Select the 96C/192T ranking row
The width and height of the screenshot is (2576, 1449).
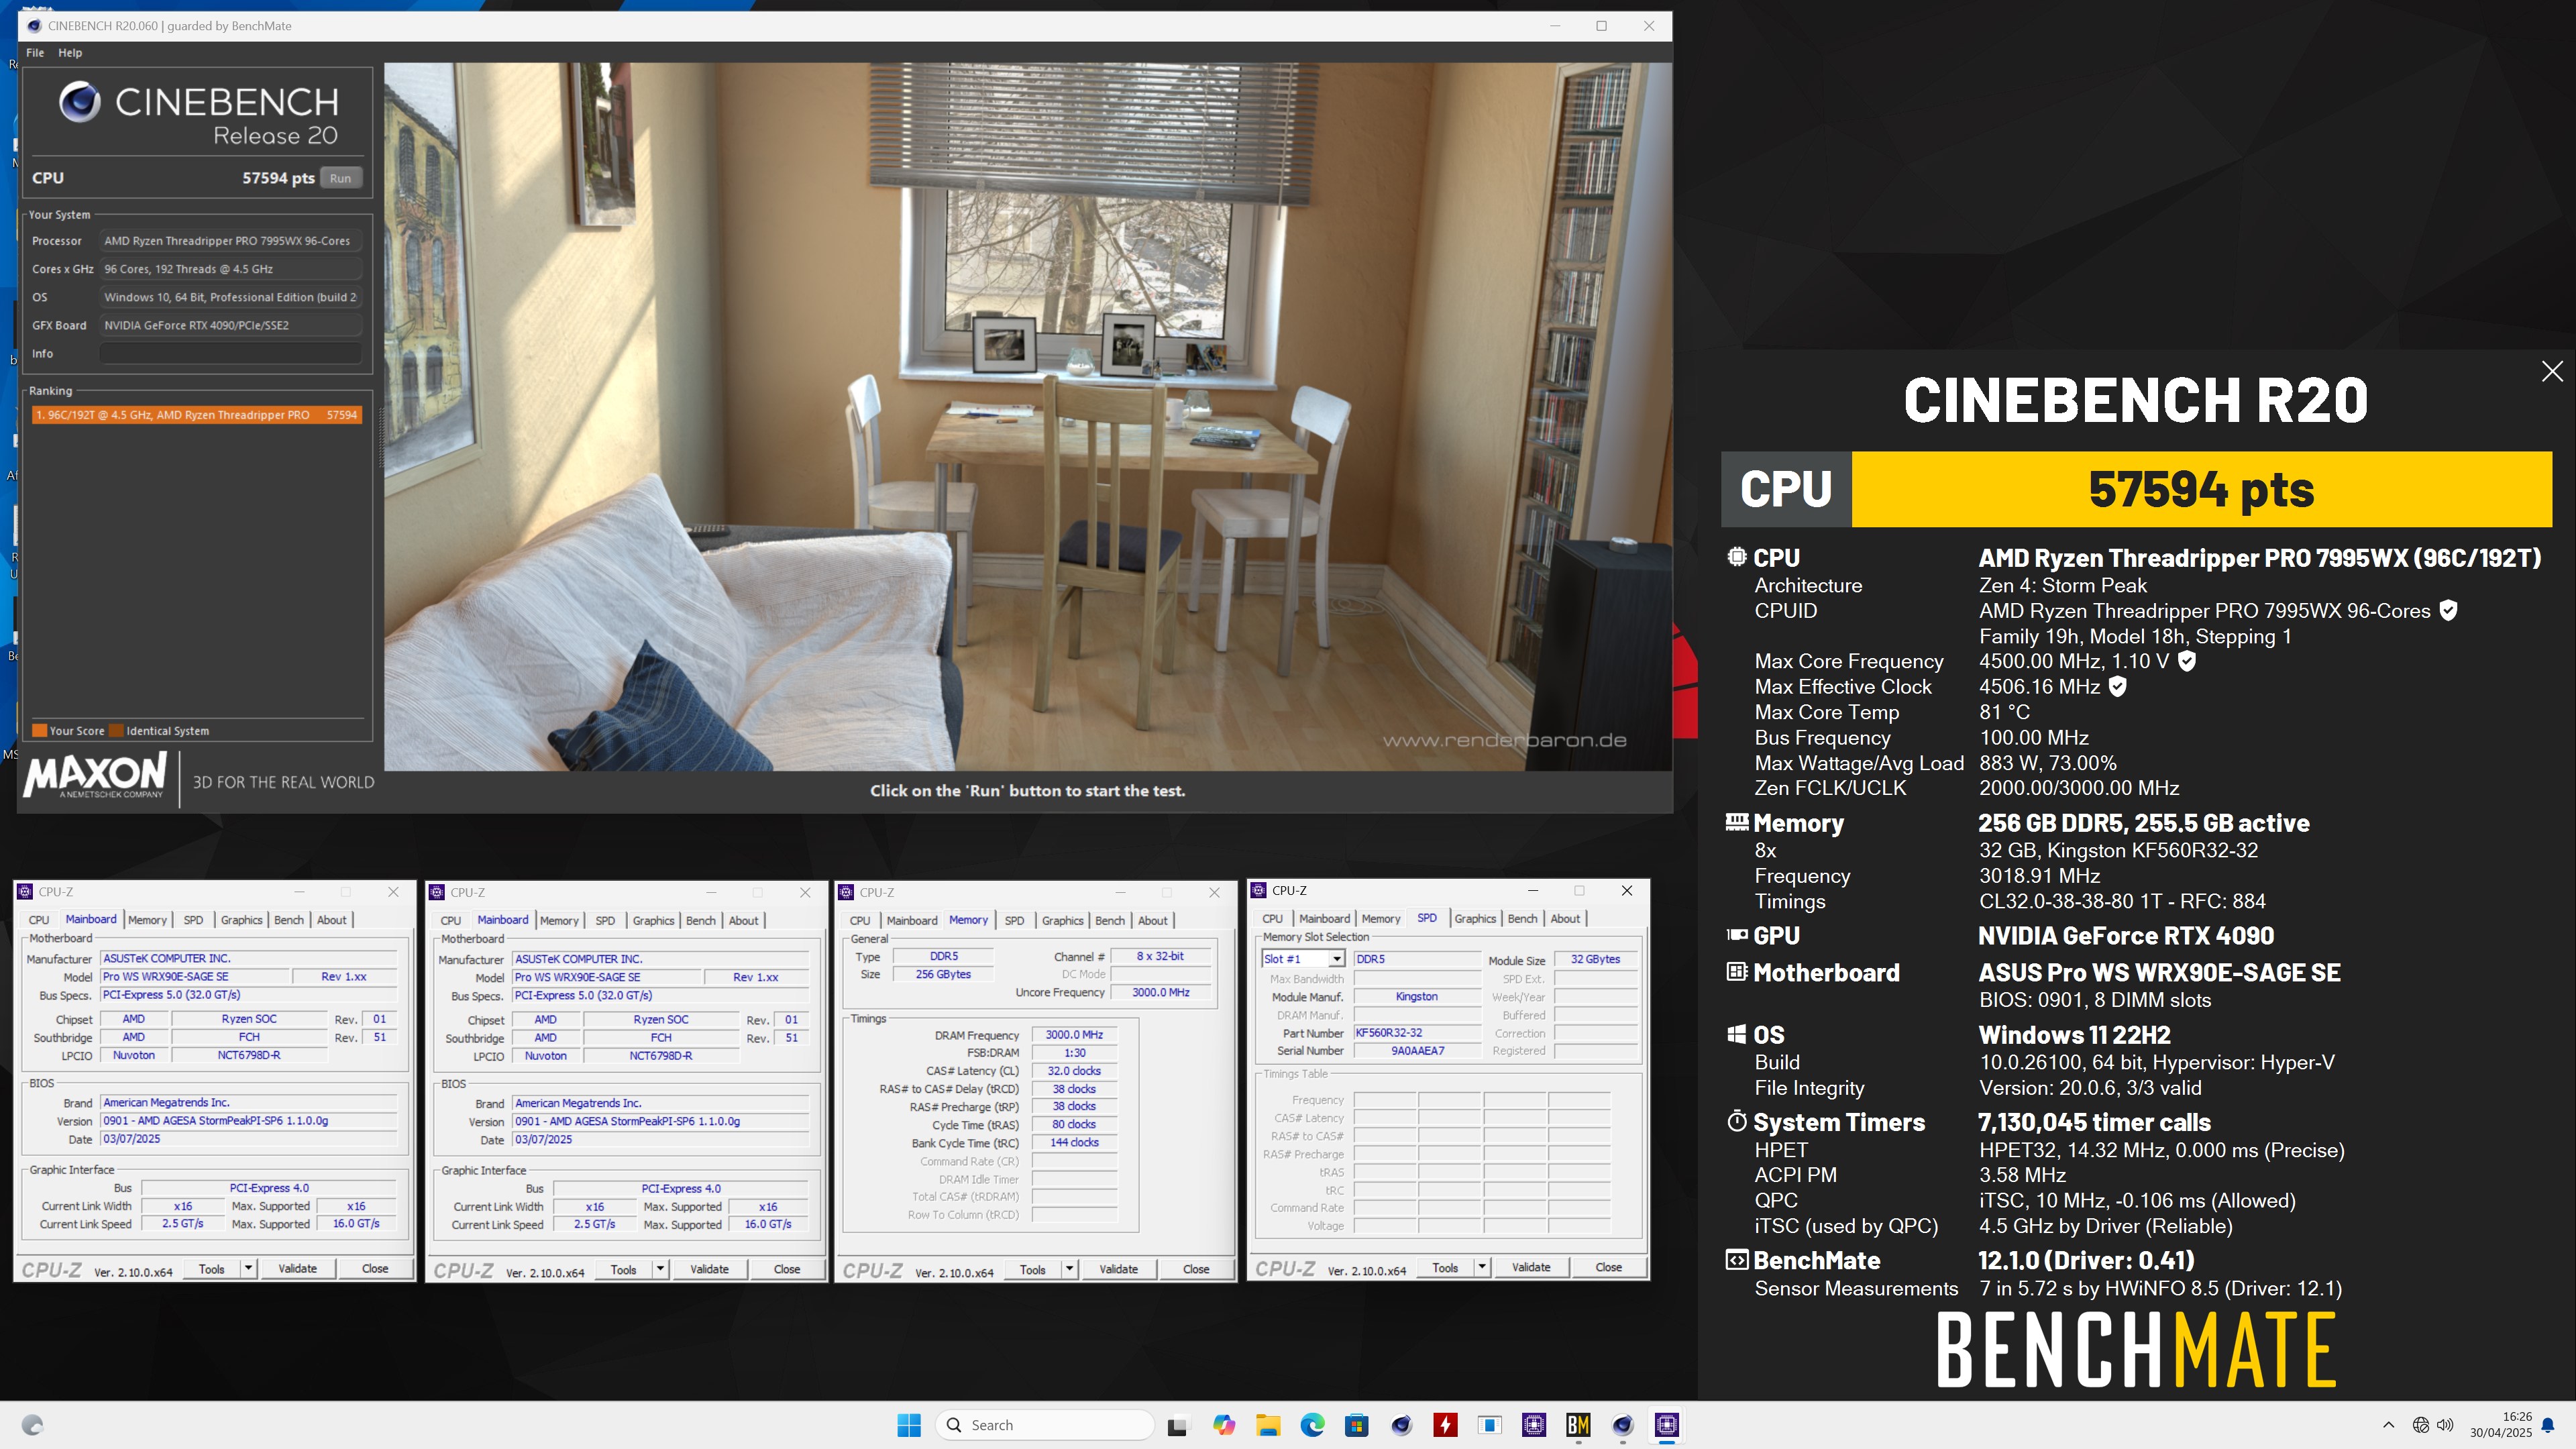[196, 415]
